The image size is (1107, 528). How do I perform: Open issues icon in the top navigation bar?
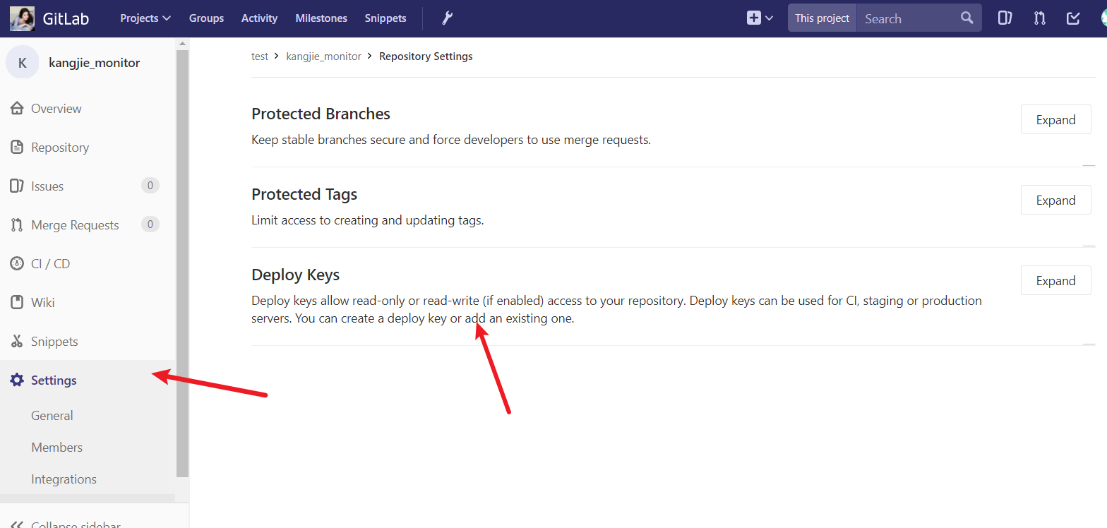[x=1005, y=18]
